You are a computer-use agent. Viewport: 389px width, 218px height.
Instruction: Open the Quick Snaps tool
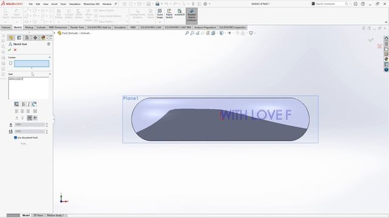[160, 14]
